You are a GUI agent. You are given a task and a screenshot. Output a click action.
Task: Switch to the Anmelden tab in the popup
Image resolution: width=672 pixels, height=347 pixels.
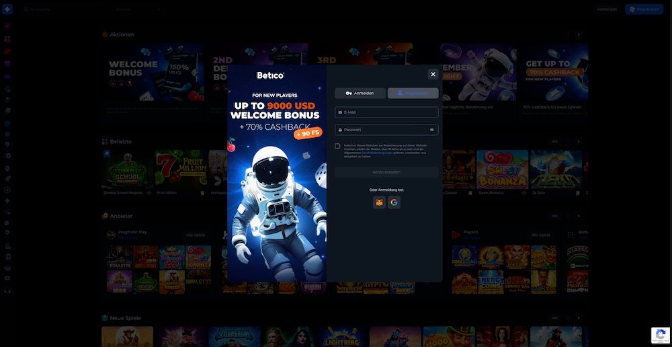tap(360, 93)
